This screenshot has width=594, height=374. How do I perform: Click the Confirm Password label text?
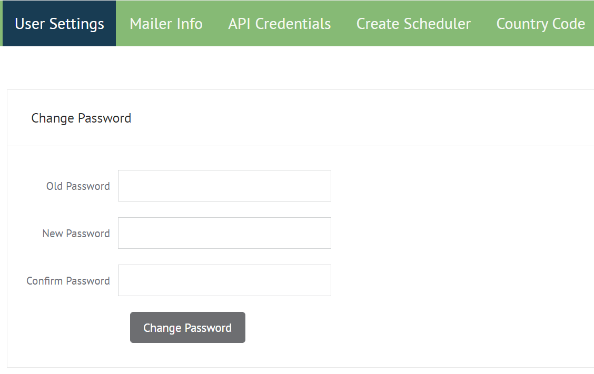point(68,281)
